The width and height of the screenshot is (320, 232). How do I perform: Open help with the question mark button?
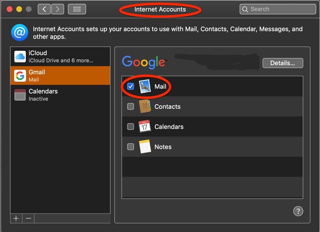(x=298, y=211)
